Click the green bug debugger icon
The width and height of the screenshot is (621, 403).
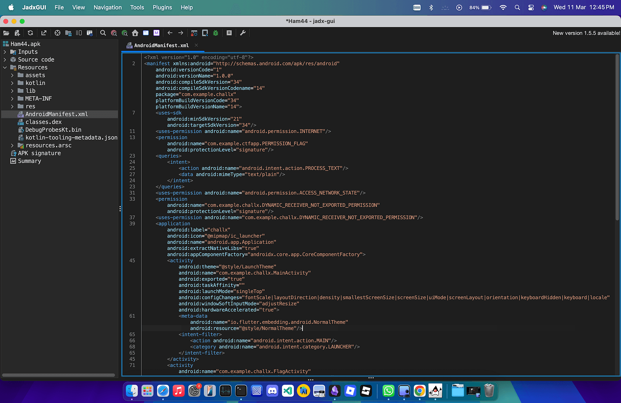(216, 33)
